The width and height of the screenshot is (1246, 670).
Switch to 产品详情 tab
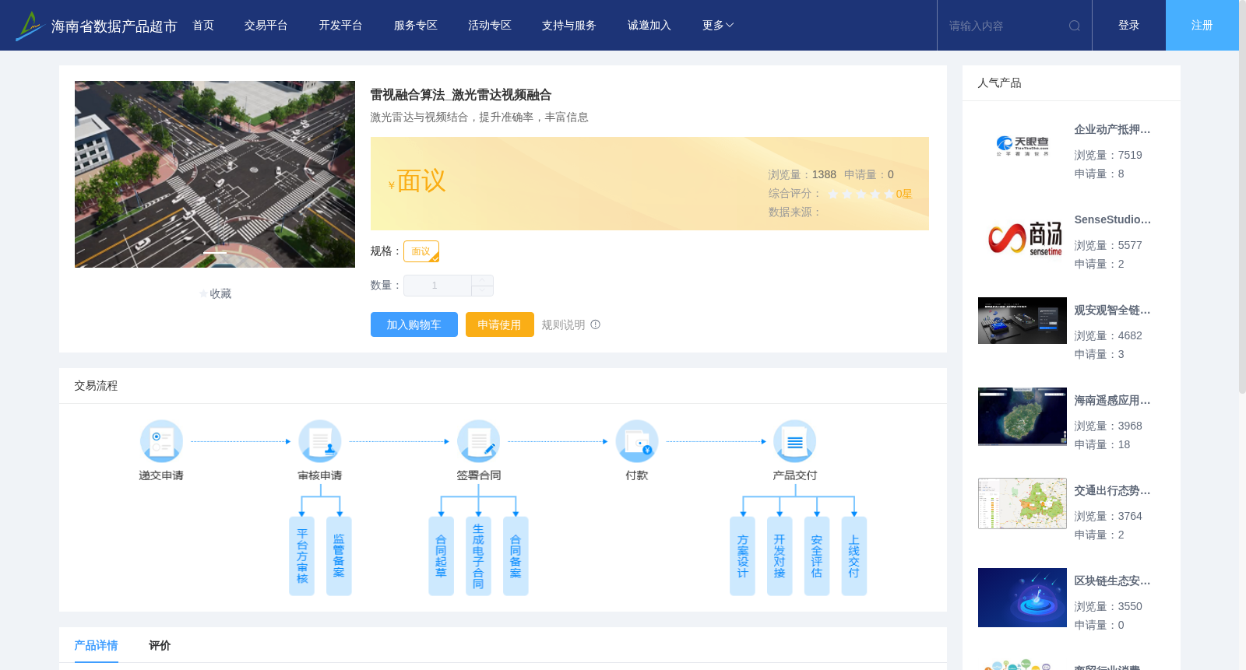pyautogui.click(x=96, y=645)
